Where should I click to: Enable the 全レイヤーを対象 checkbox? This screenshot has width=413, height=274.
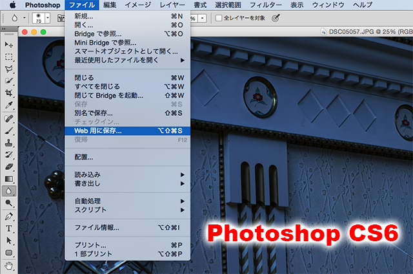click(x=219, y=18)
